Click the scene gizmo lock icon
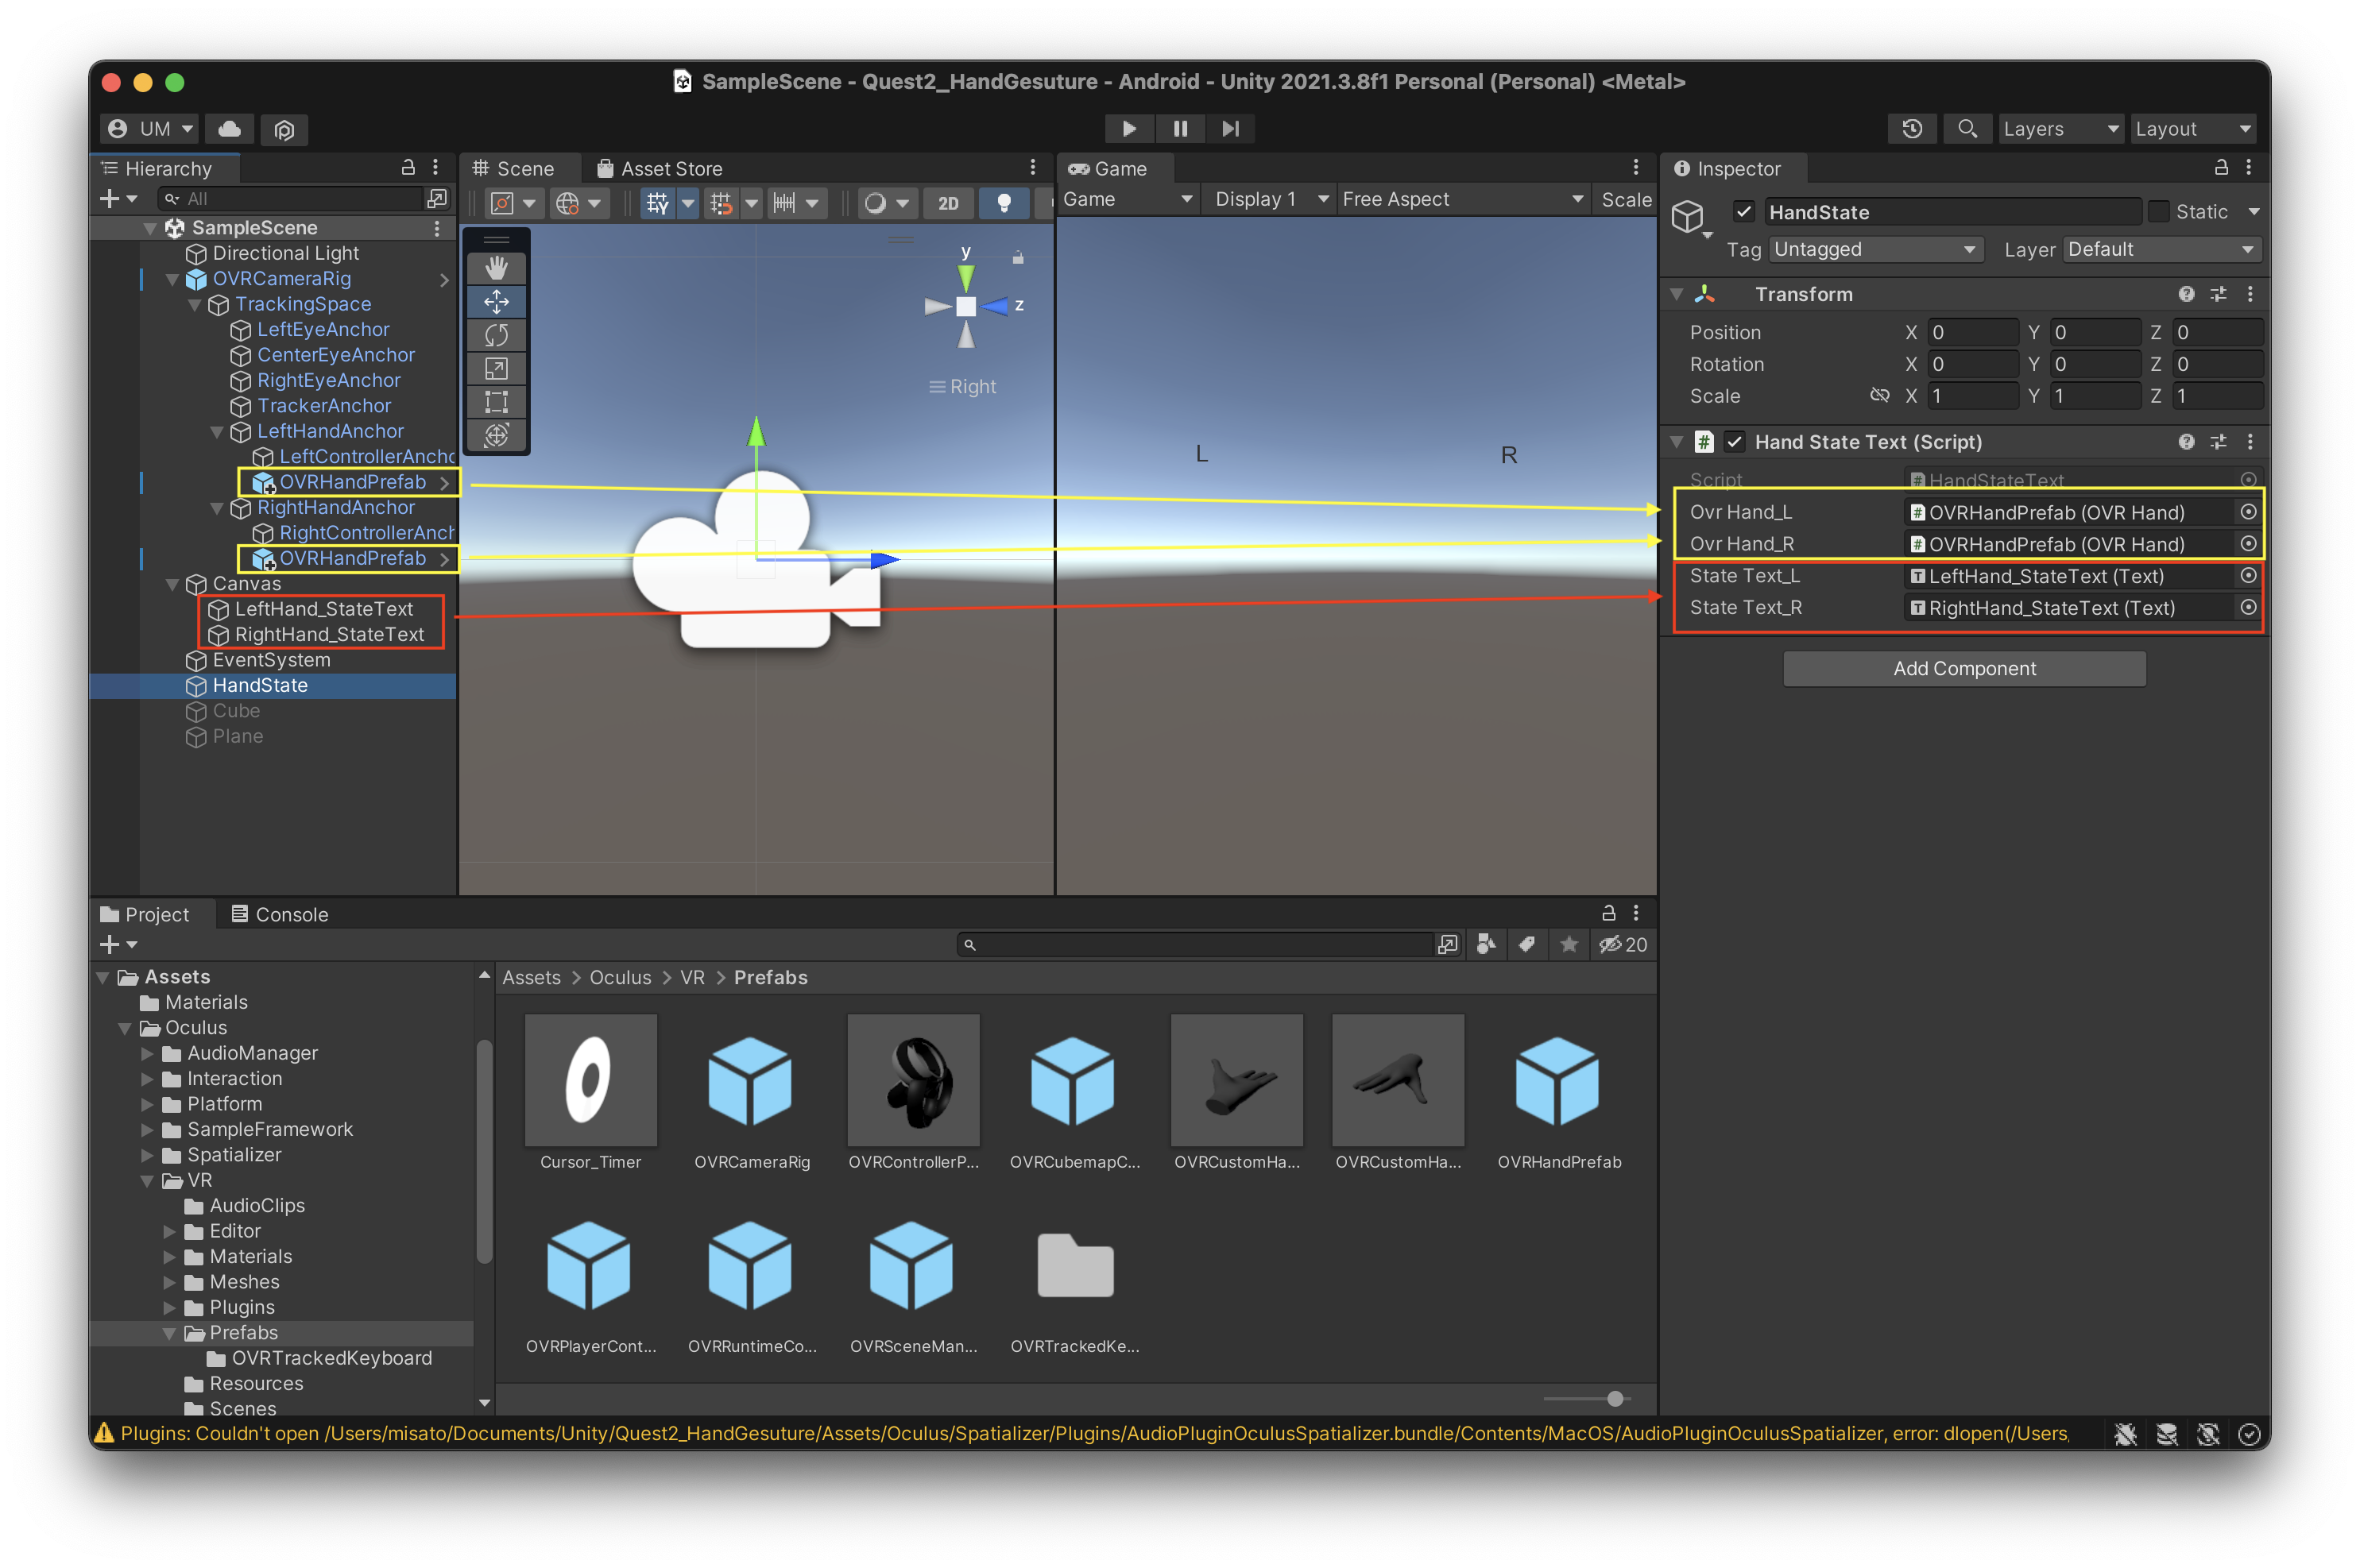The width and height of the screenshot is (2360, 1568). pos(1017,257)
